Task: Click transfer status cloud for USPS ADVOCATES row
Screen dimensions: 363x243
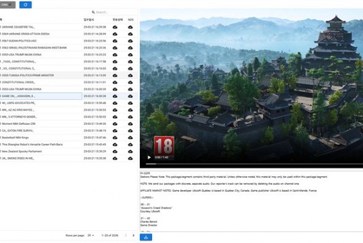Action: (x=115, y=103)
